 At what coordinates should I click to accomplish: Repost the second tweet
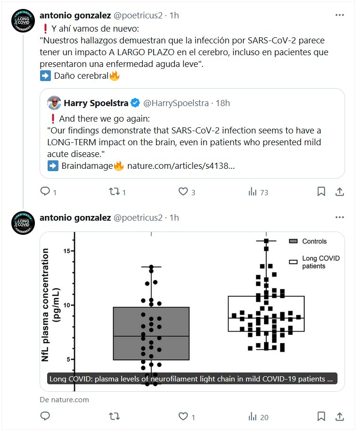pyautogui.click(x=113, y=416)
